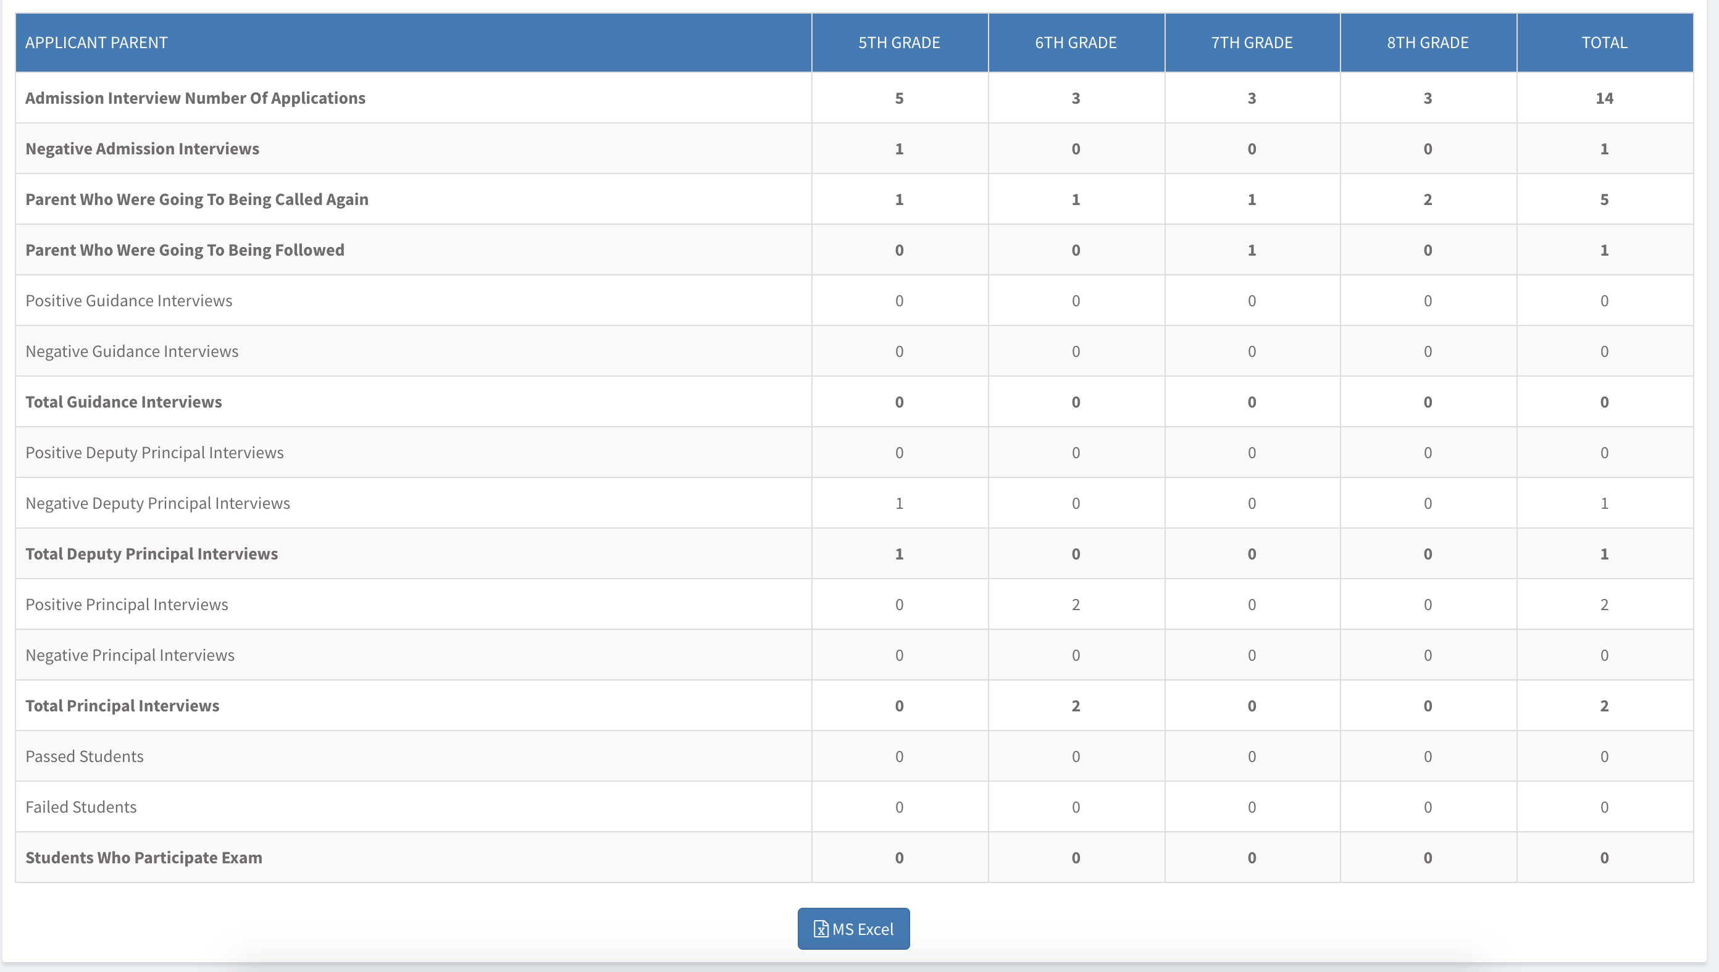
Task: Select the Passed Students row label
Action: pyautogui.click(x=84, y=756)
